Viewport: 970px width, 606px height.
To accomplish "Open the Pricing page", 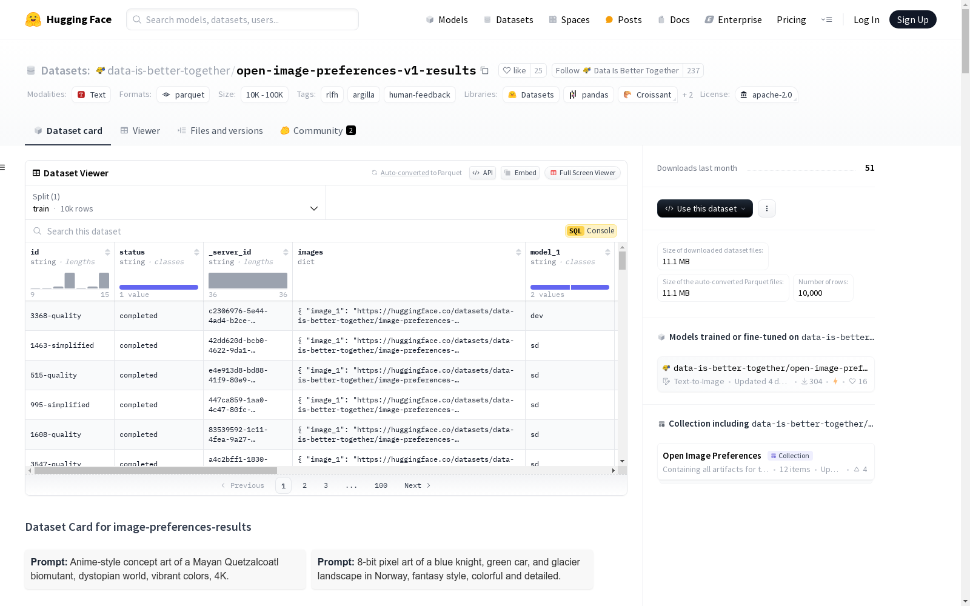I will coord(791,19).
